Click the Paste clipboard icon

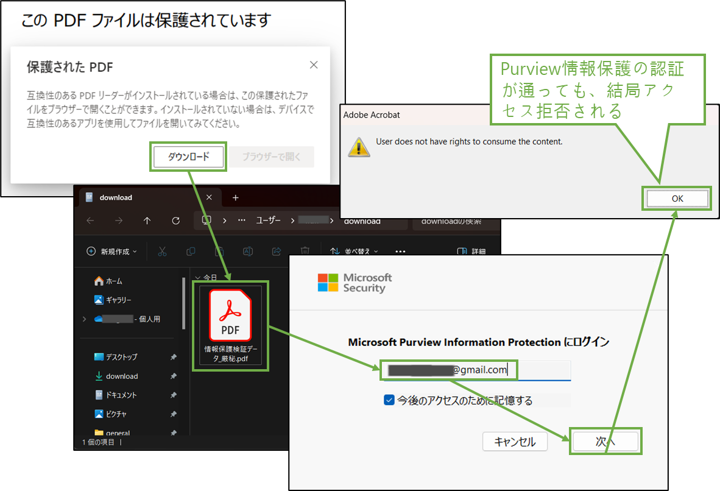(x=219, y=251)
